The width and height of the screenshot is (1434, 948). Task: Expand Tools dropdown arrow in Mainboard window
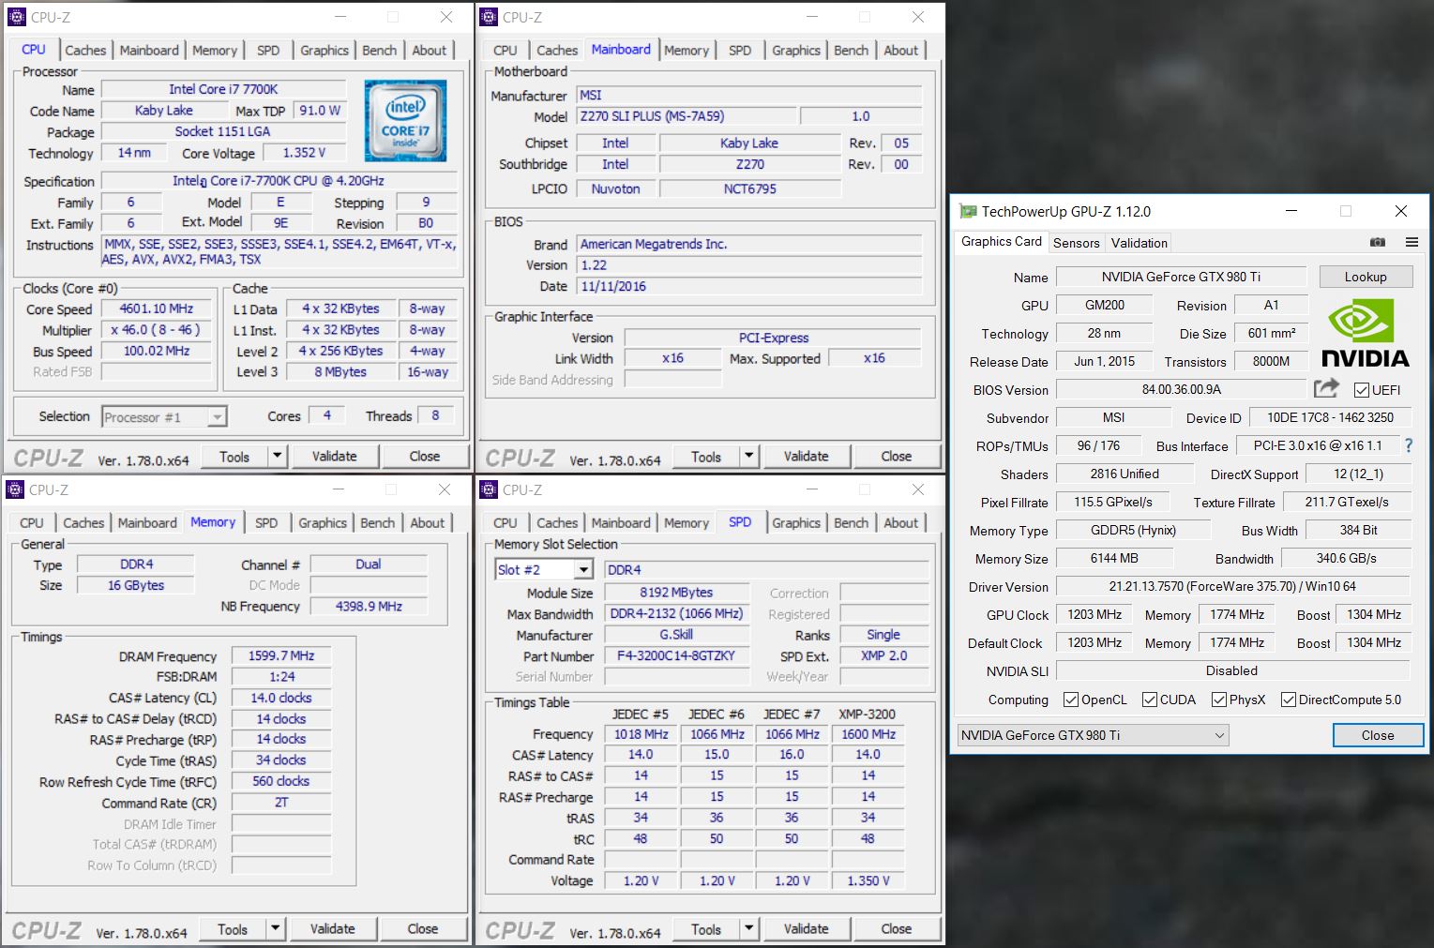tap(748, 456)
